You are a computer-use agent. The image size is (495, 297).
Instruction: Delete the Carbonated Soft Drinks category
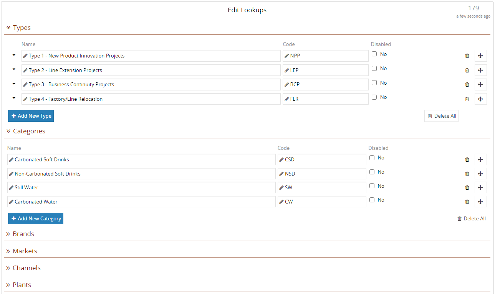467,159
